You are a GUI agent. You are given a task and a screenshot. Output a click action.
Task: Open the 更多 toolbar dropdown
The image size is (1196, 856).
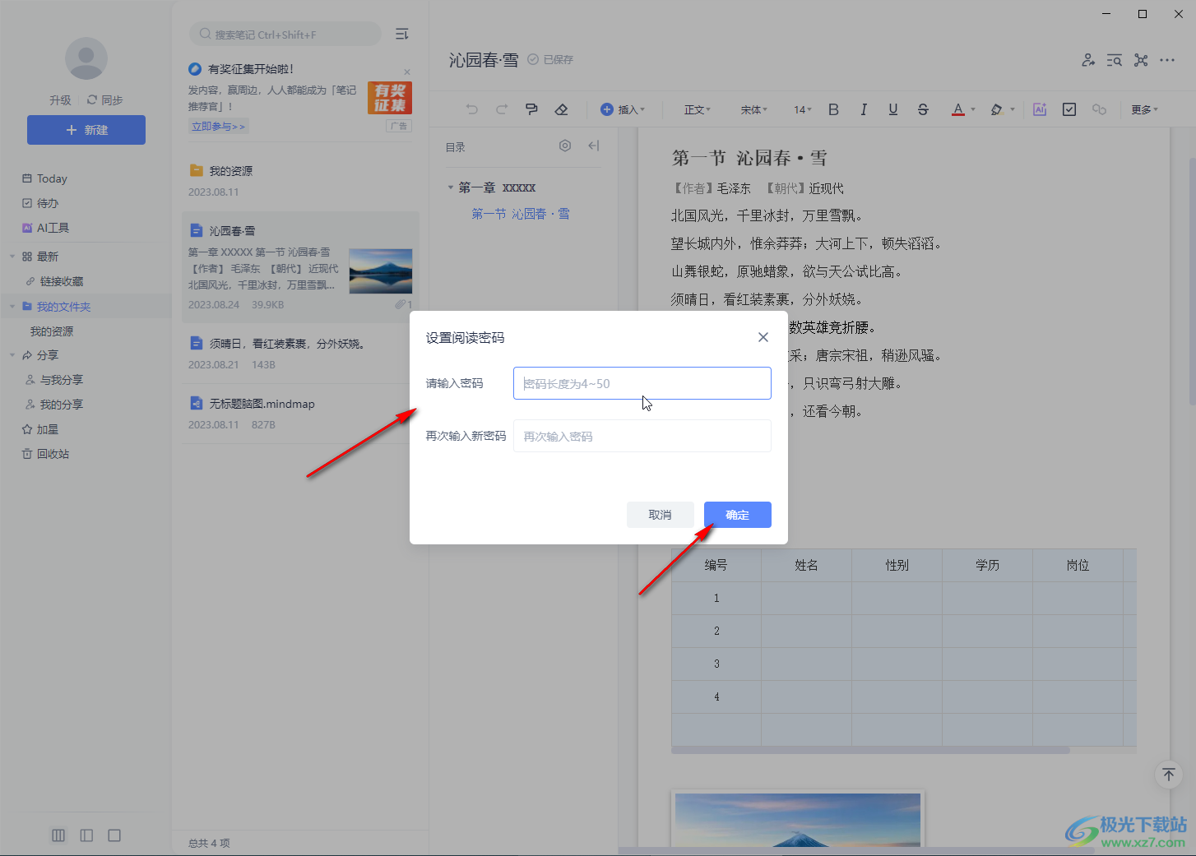[x=1144, y=109]
